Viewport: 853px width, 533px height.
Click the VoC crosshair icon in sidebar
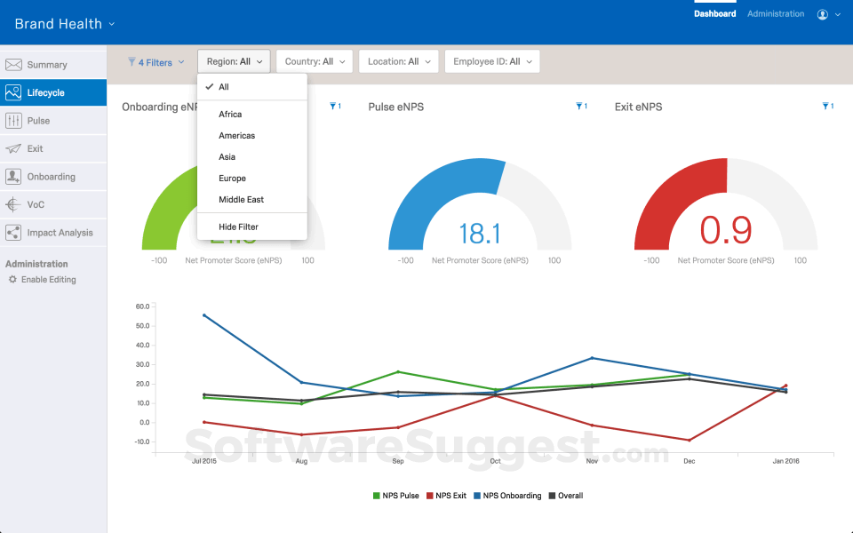point(13,204)
